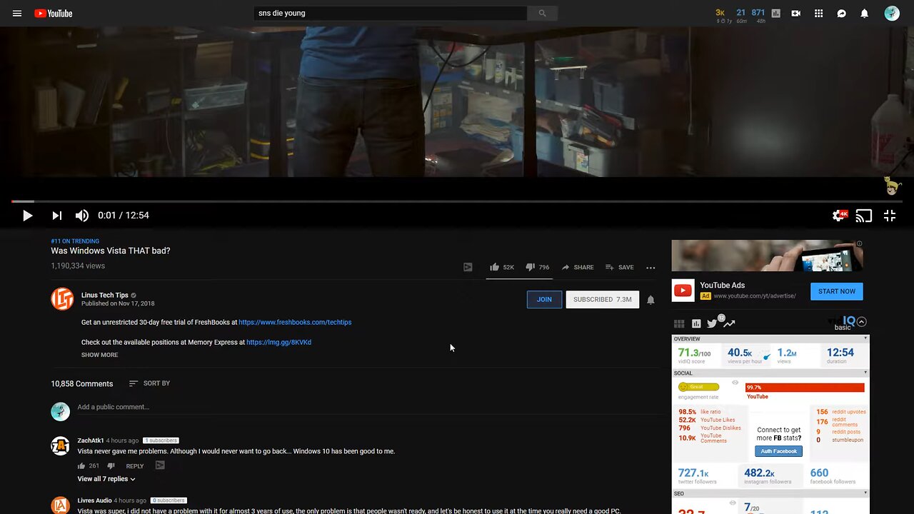Seek on the video progress bar
Viewport: 914px width, 514px height.
(x=457, y=201)
